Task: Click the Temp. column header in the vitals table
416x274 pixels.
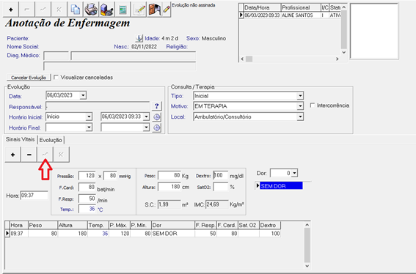Action: click(98, 225)
